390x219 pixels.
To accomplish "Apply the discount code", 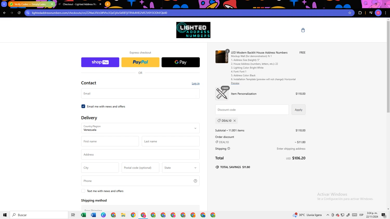I will [x=298, y=110].
